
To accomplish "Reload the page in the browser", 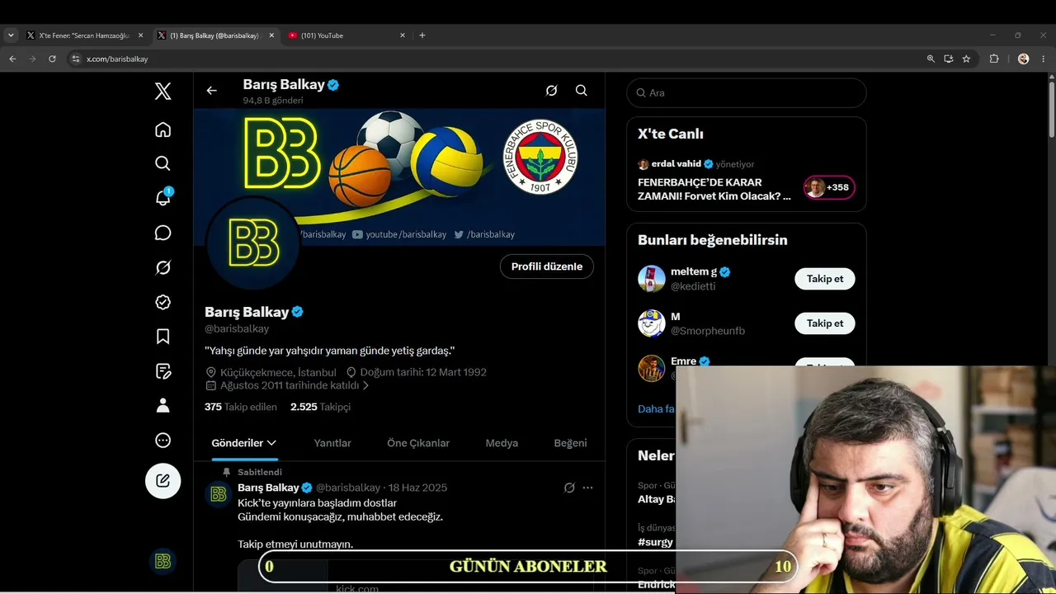I will [x=52, y=59].
